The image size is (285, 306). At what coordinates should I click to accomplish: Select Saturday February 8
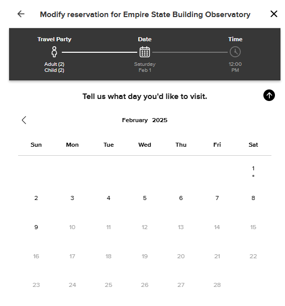(x=253, y=198)
